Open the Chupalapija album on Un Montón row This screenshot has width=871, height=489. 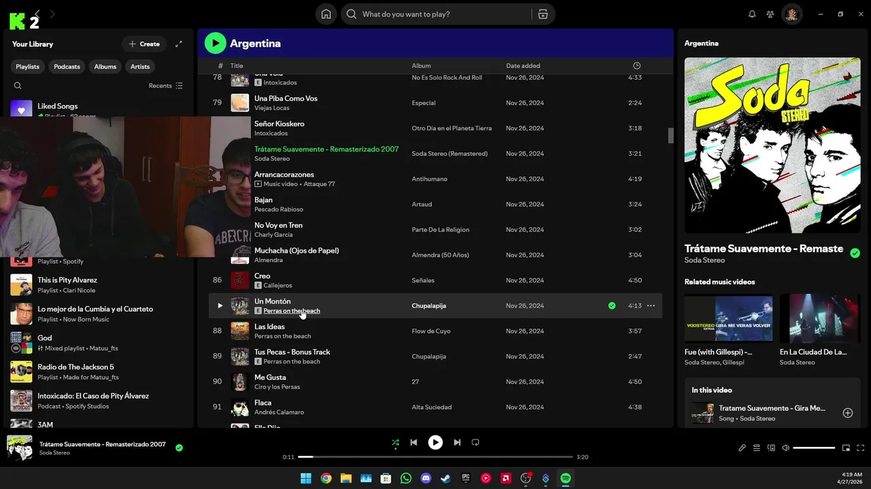tap(429, 306)
